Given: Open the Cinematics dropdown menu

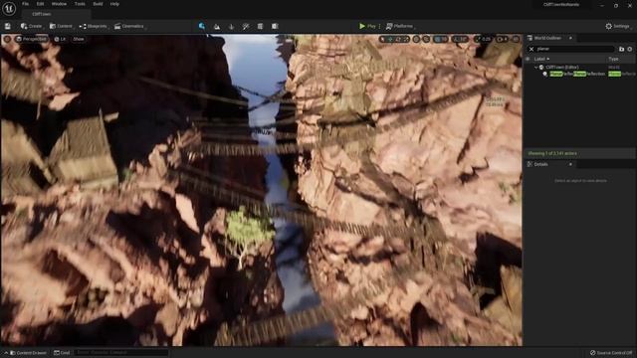Looking at the screenshot, I should 129,26.
